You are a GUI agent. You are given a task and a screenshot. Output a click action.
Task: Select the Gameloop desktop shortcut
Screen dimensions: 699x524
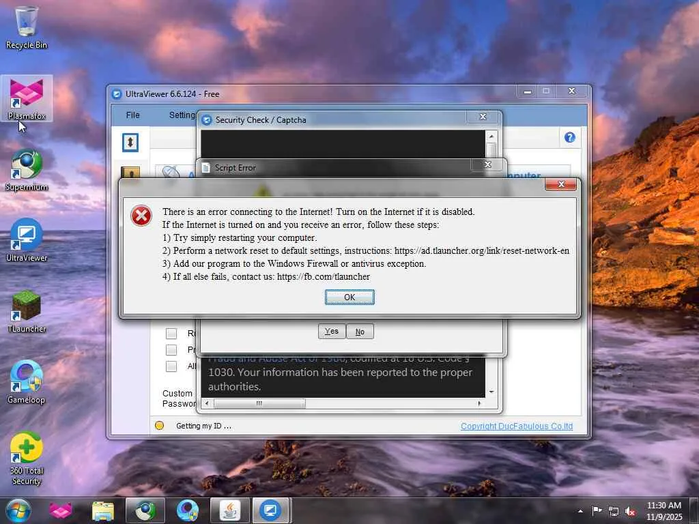27,382
